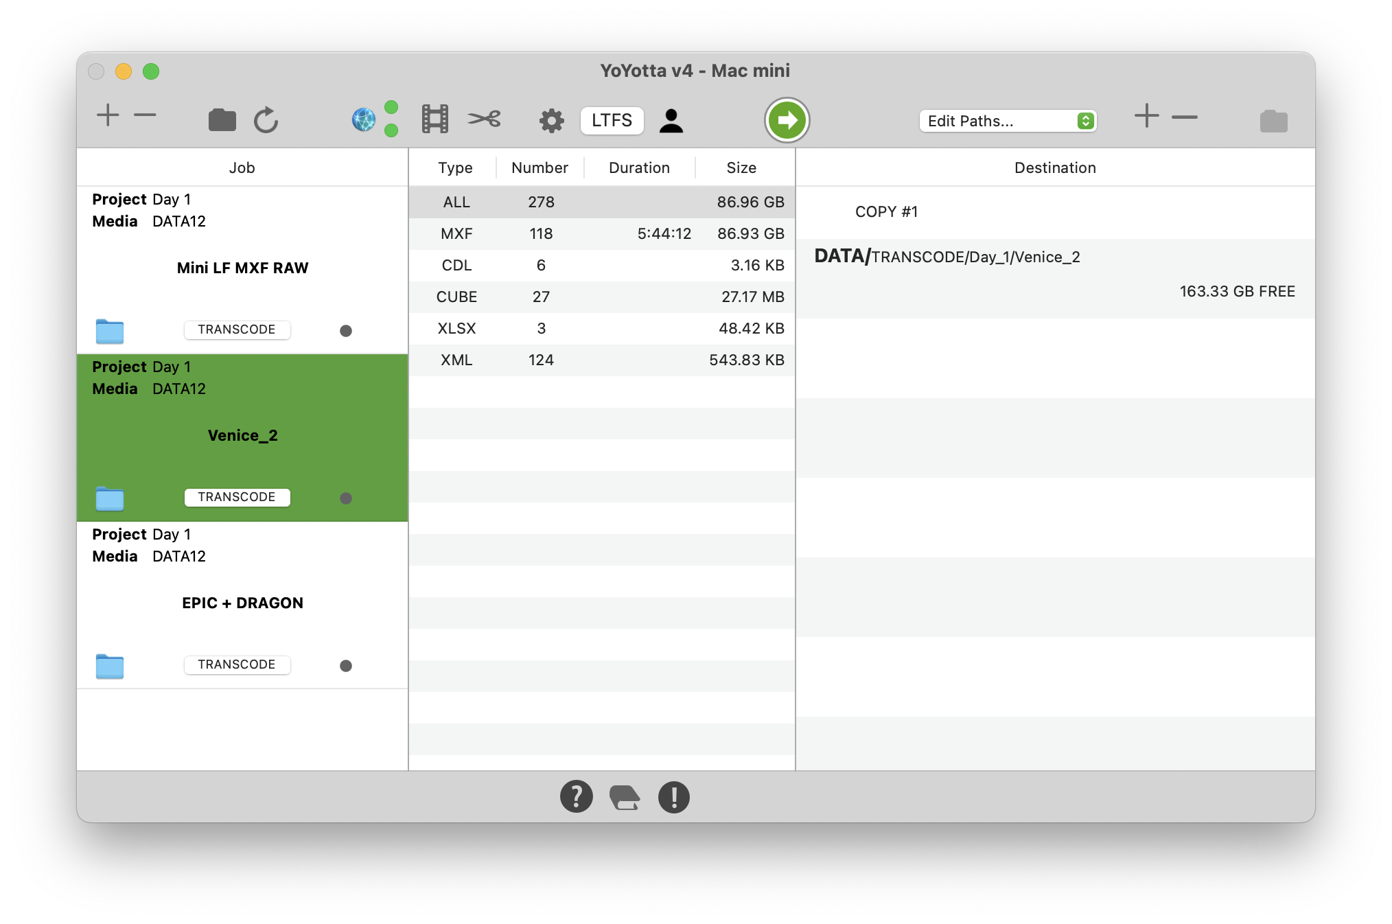Select the CUBE file type row
The image size is (1392, 924).
[x=602, y=297]
